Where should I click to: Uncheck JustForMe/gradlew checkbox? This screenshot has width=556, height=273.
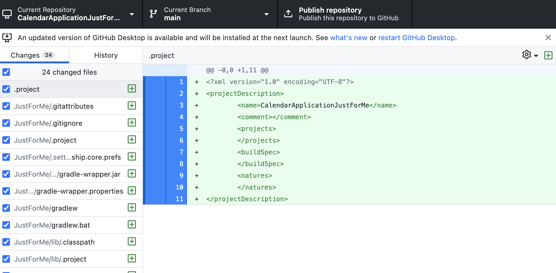coord(6,208)
